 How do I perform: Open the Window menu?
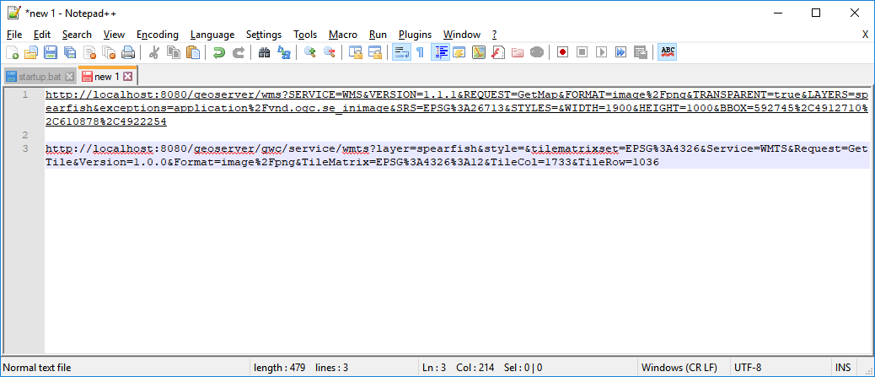(461, 35)
